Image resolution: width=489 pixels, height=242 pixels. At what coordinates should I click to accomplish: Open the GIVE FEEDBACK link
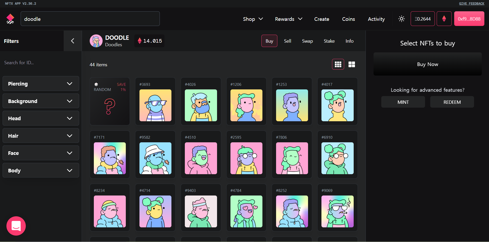(471, 4)
